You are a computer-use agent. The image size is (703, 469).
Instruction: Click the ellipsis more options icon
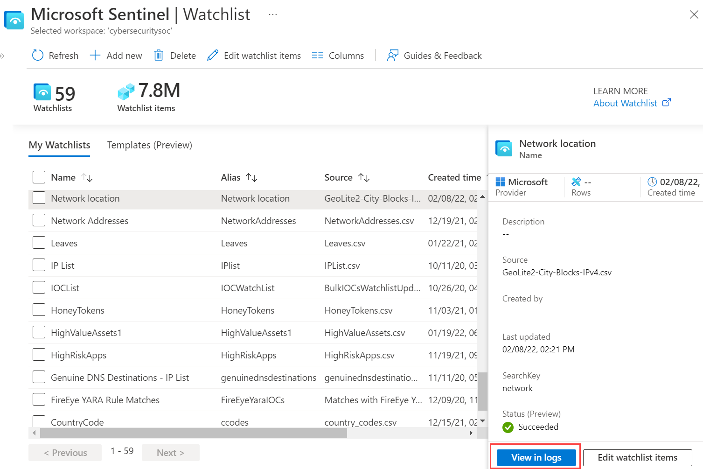(x=273, y=14)
